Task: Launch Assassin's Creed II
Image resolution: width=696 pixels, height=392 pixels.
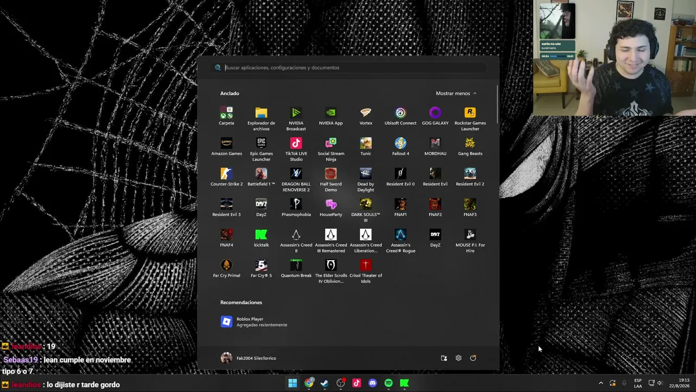Action: 296,241
